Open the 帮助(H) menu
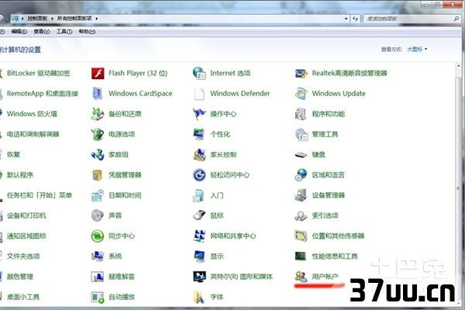This screenshot has width=465, height=310. pyautogui.click(x=87, y=32)
